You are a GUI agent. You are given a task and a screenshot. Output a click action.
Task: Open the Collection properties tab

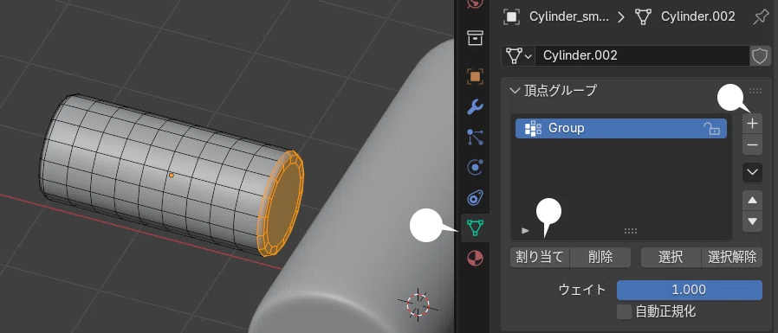(476, 38)
